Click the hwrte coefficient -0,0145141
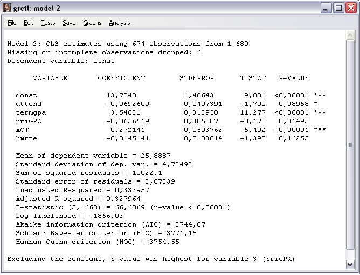This screenshot has height=275, width=360. [128, 138]
